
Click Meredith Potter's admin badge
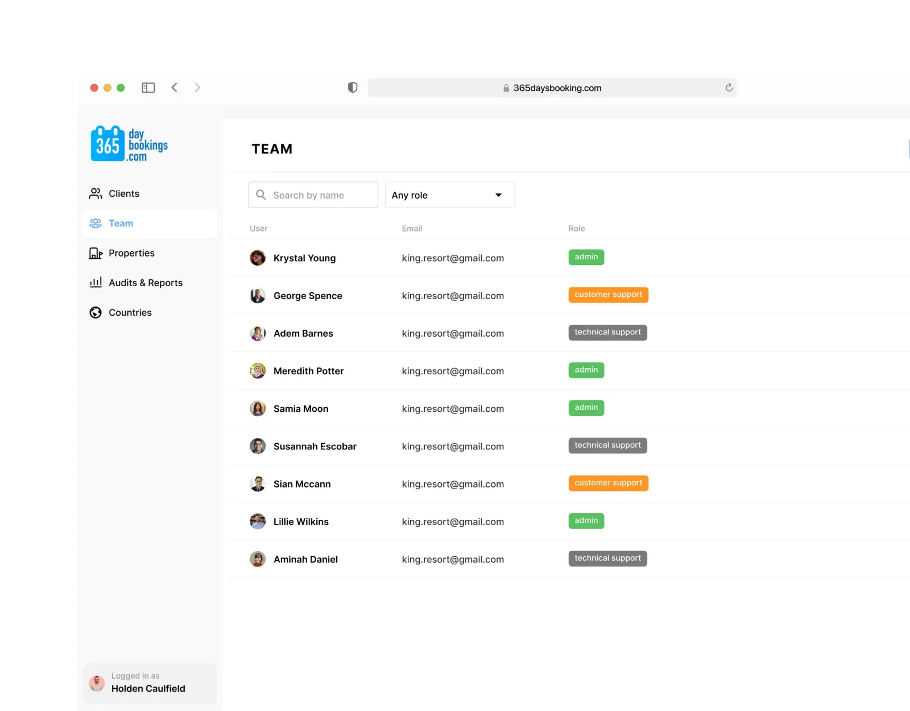click(586, 370)
